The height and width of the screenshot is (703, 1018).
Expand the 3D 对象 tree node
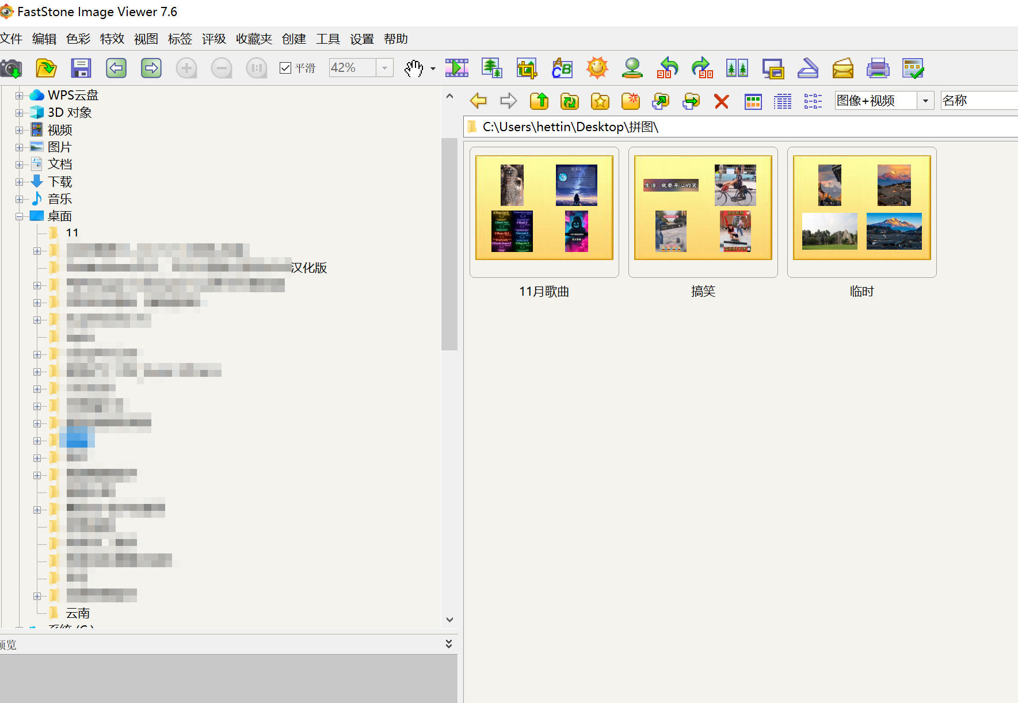pos(20,113)
